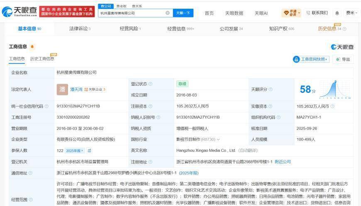Click the help icon next to 通信地址
This screenshot has height=206, width=361.
coord(30,173)
